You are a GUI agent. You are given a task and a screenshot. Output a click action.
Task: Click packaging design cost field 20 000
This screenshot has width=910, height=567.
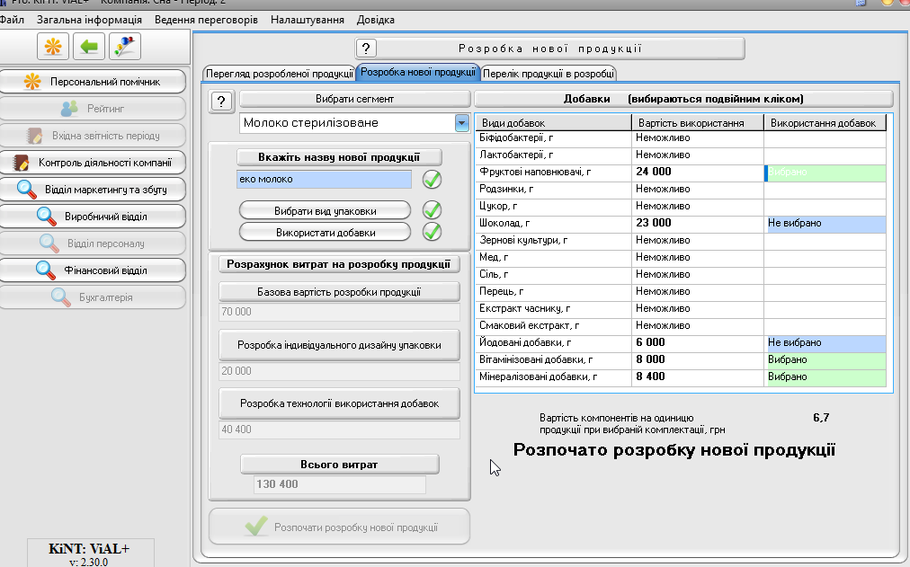pos(339,371)
